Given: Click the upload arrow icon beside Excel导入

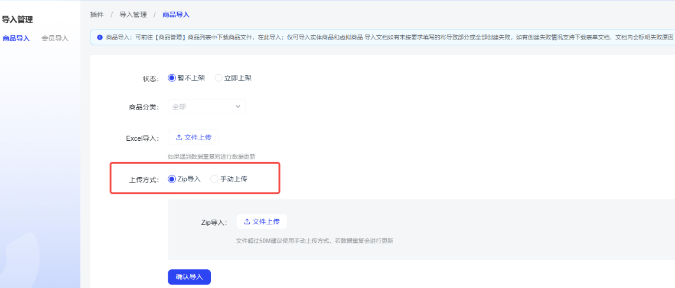Looking at the screenshot, I should tap(178, 137).
